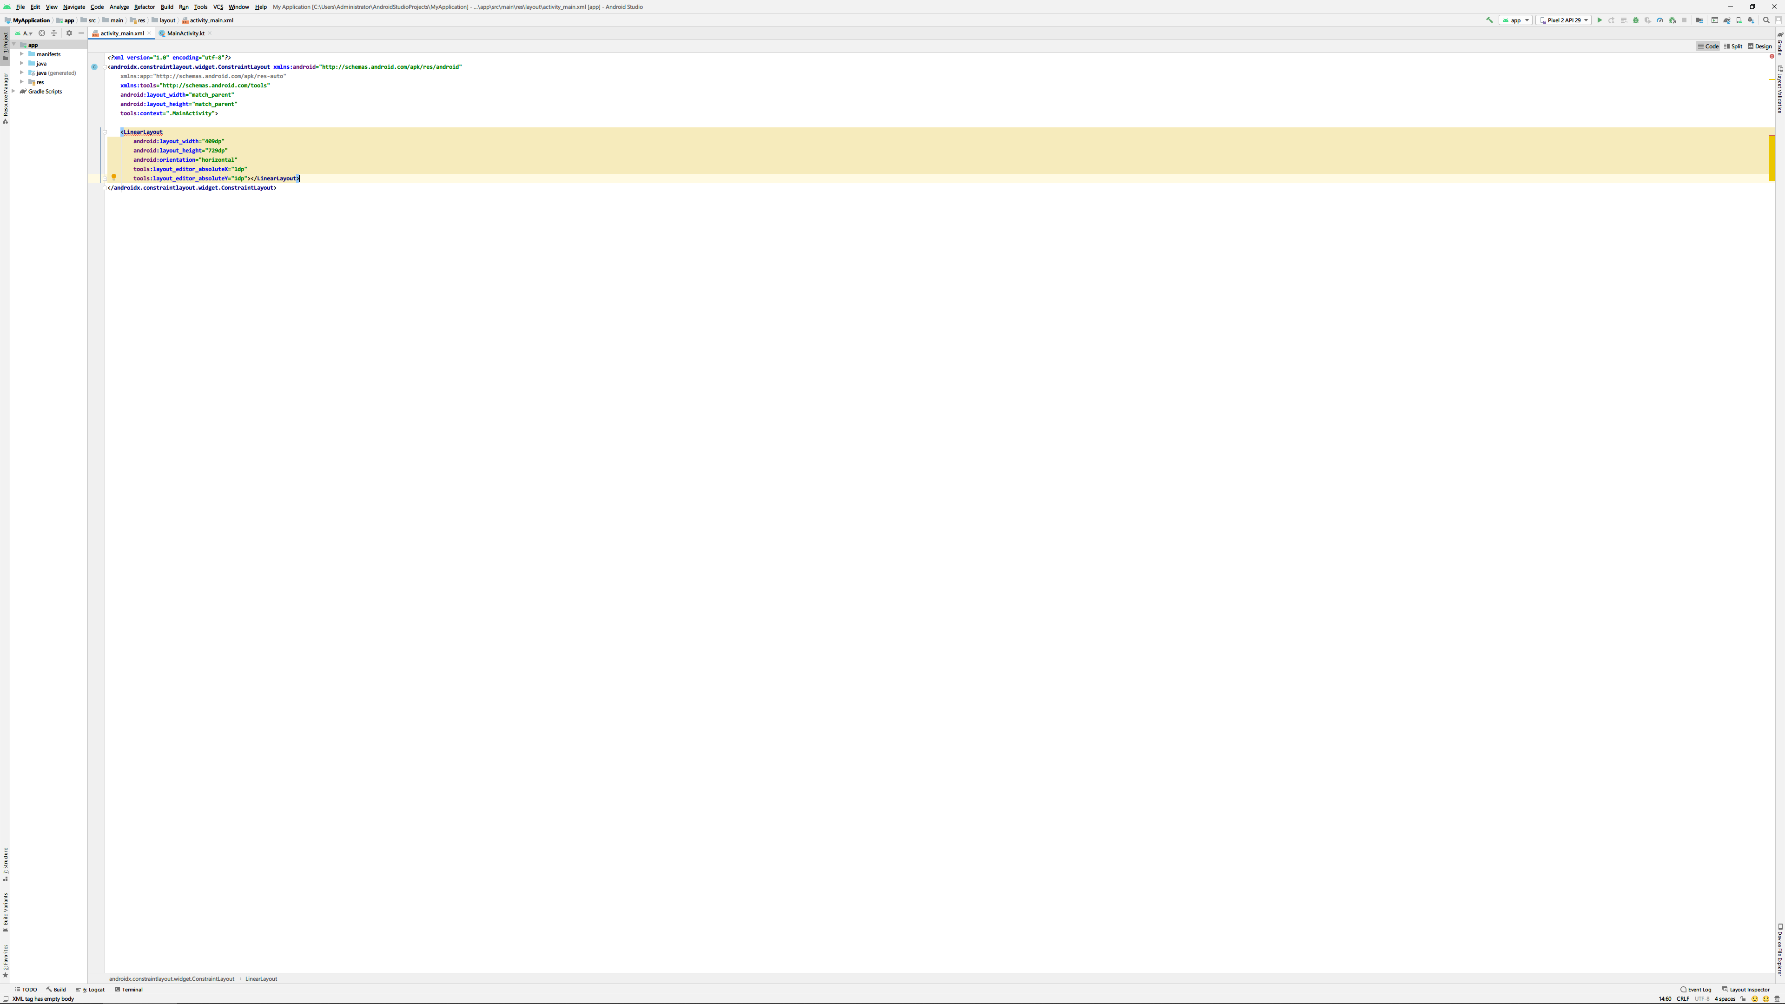This screenshot has height=1004, width=1785.
Task: Expand the Gradle Scripts node
Action: click(13, 92)
